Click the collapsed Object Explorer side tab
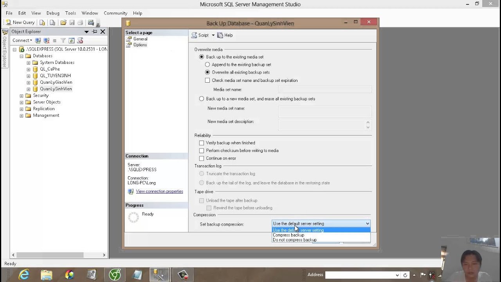Viewport: 501px width, 282px height. [5, 48]
